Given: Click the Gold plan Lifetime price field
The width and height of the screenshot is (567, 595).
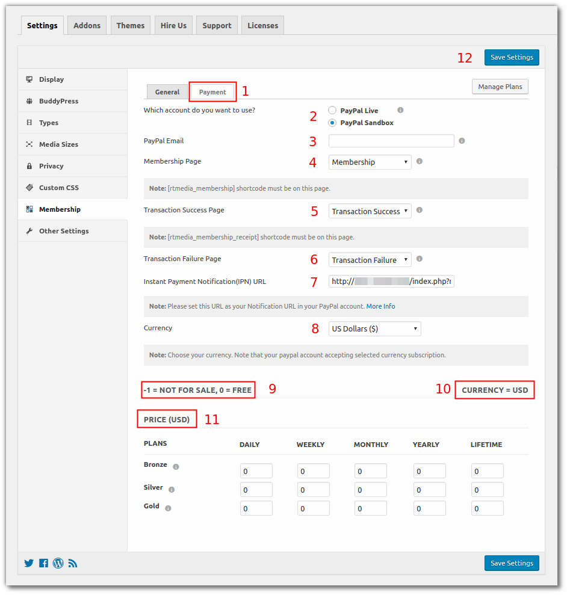Looking at the screenshot, I should pos(487,508).
